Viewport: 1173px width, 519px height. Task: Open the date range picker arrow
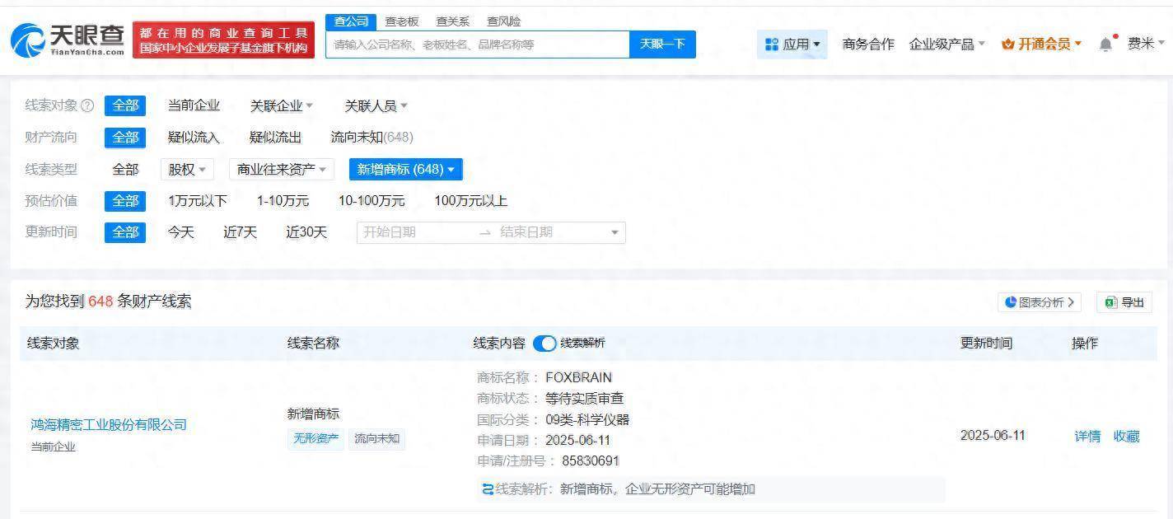coord(615,233)
